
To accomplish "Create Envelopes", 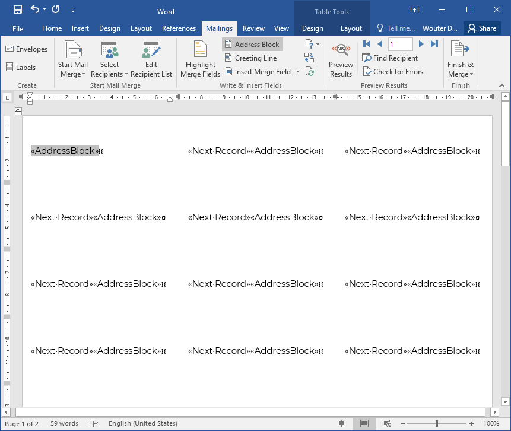I will [27, 49].
